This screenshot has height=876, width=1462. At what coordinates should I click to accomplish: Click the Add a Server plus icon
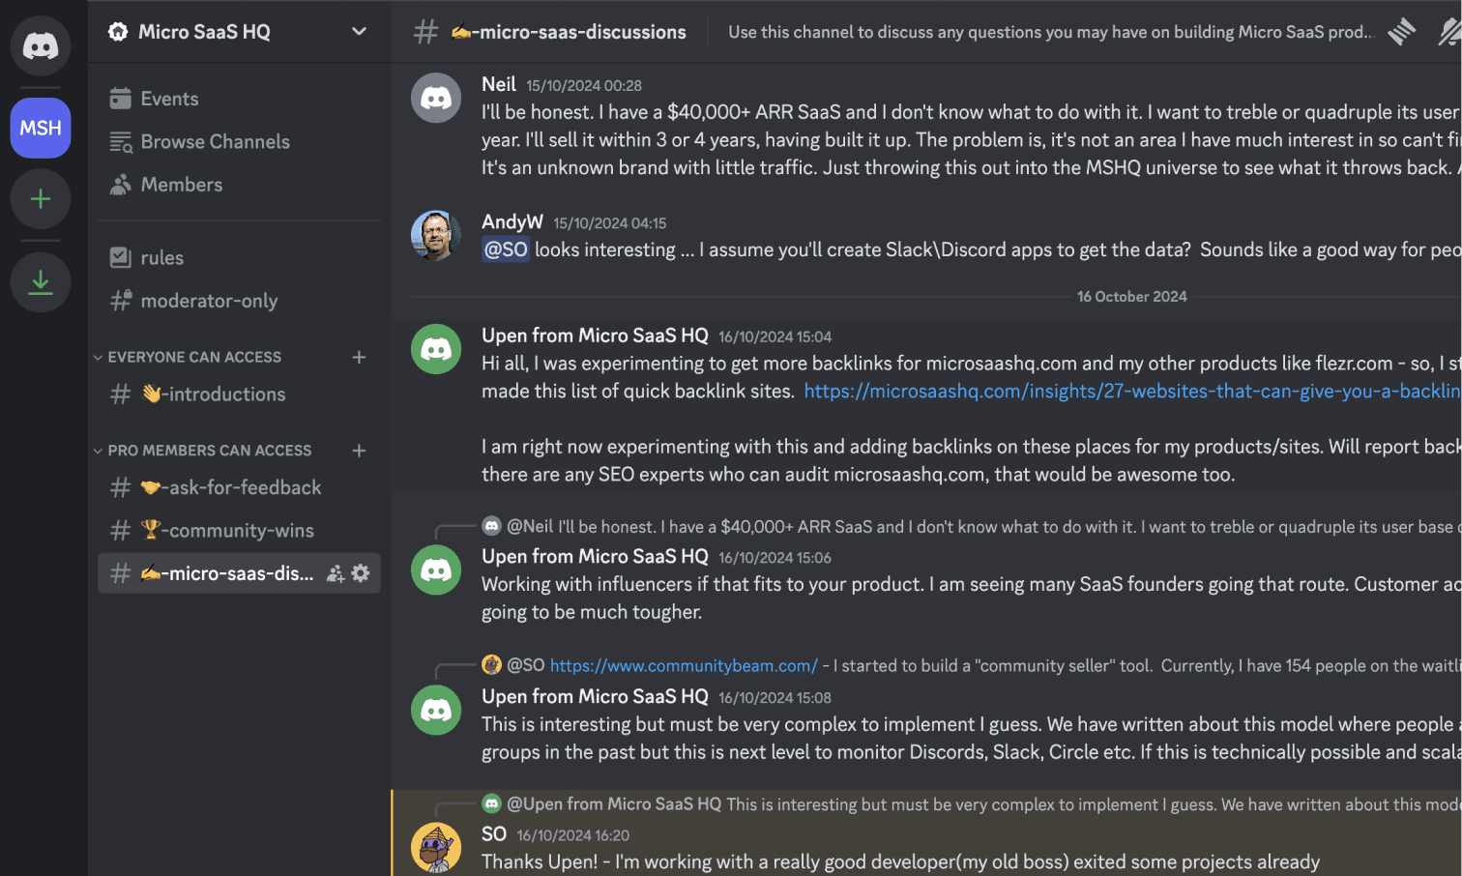[41, 199]
